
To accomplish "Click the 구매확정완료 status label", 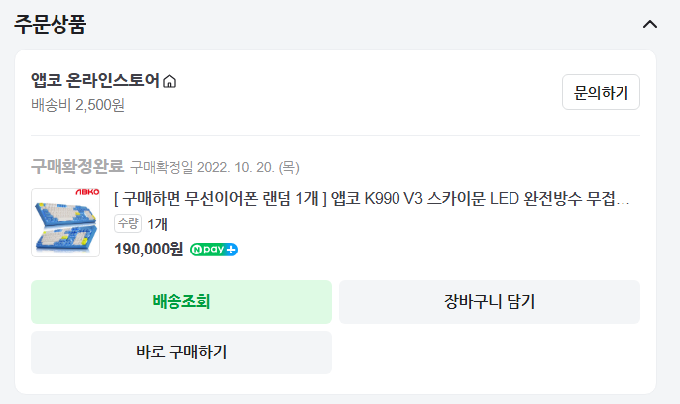I will point(77,165).
